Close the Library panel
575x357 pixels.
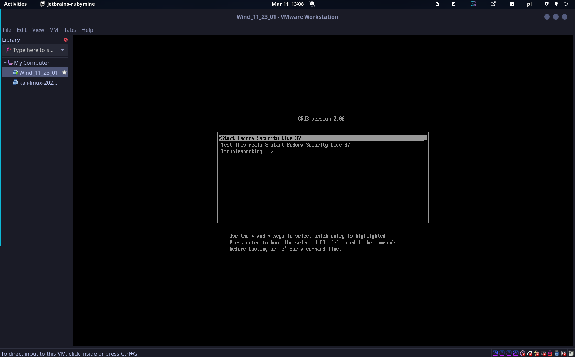[66, 40]
